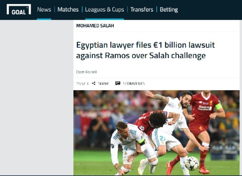
Task: Open the News menu item
Action: [x=44, y=10]
